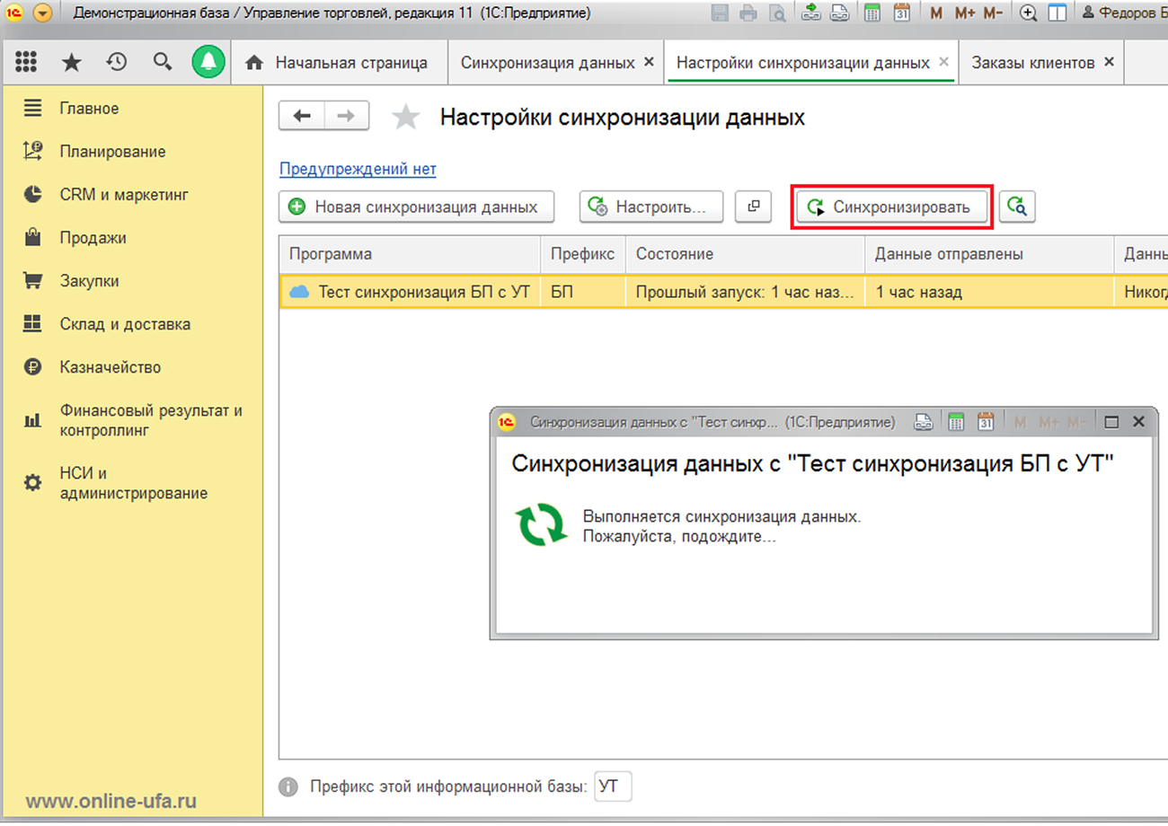Screen dimensions: 1168x826
Task: Click sync with search icon button
Action: (1017, 207)
